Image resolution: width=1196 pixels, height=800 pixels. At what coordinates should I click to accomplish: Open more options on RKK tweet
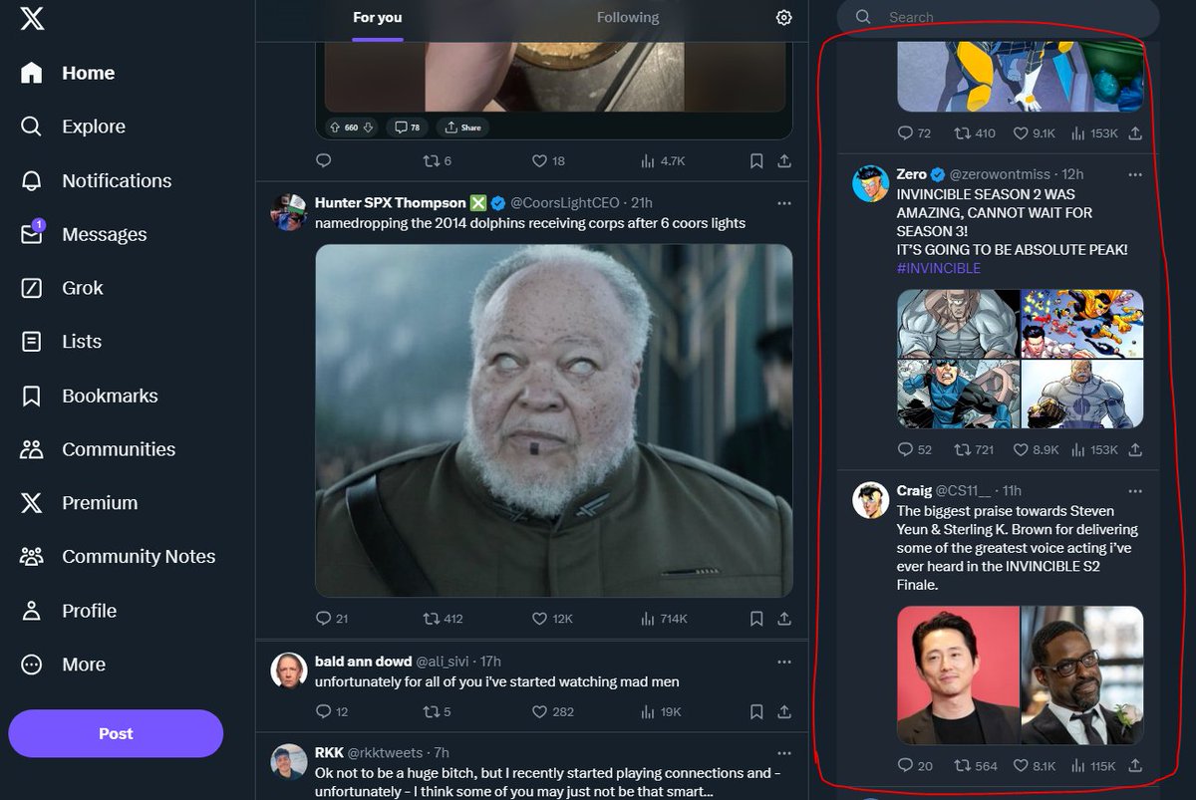[x=784, y=753]
